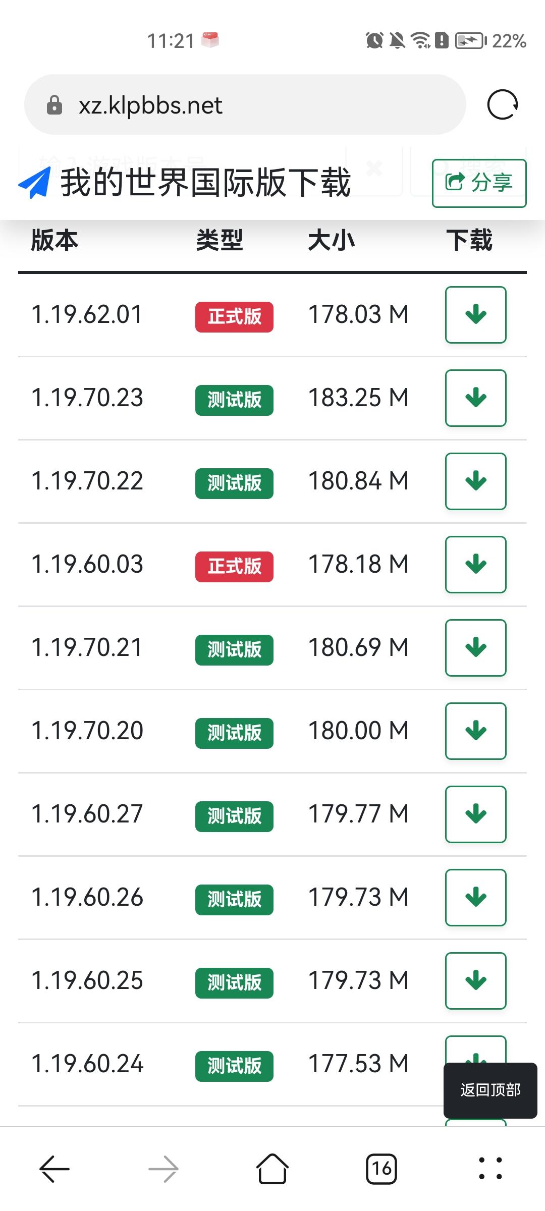Click the 分享 share button
Screen dimensions: 545x1211
click(479, 183)
